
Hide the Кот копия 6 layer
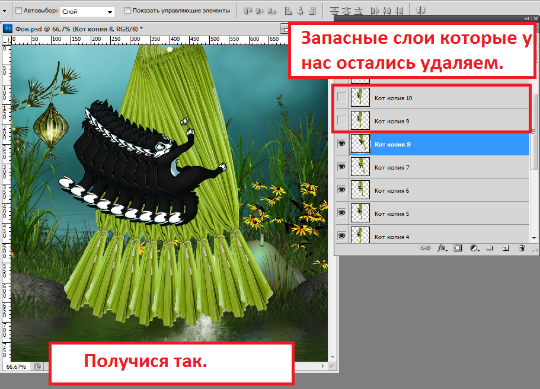(x=341, y=190)
